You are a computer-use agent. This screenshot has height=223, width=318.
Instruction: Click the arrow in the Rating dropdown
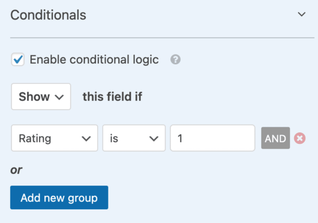click(86, 139)
